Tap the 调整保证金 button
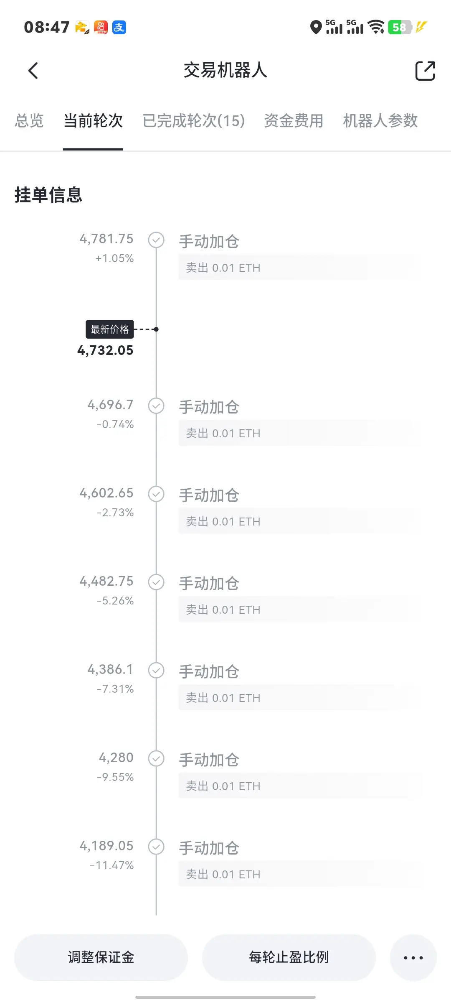This screenshot has width=451, height=1000. click(101, 957)
